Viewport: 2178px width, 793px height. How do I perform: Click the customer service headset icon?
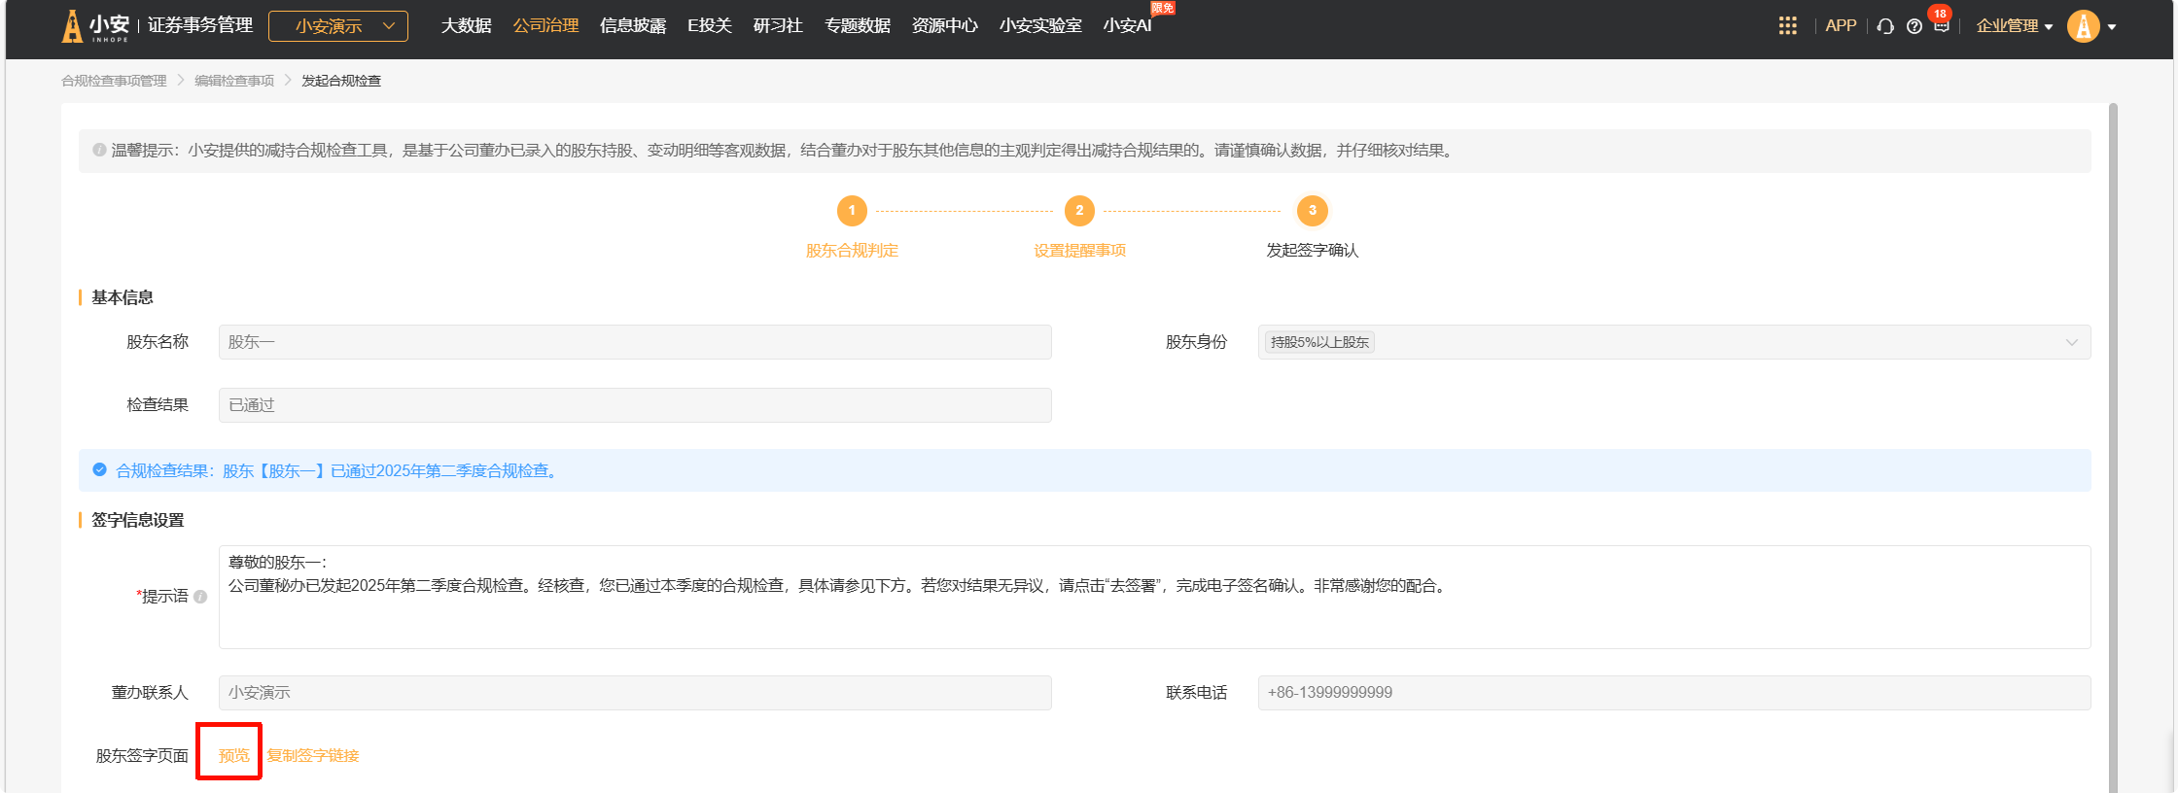click(x=1885, y=26)
